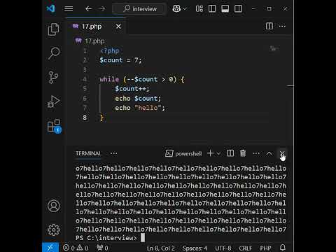Viewport: 336px width, 252px height.
Task: Kill terminal using trash icon
Action: pos(243,153)
